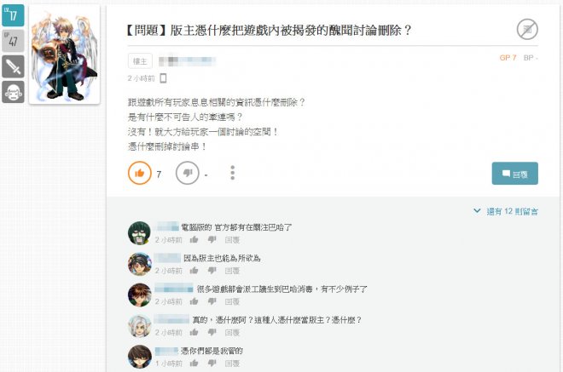
Task: Click the sword icon in the sidebar
Action: (x=13, y=66)
